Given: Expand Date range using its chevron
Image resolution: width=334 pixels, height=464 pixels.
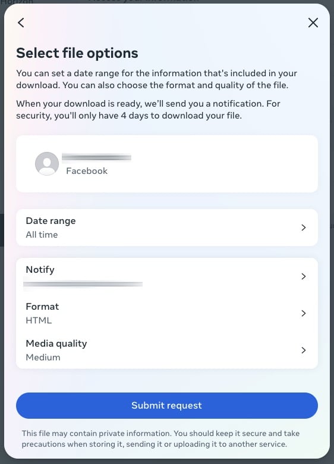Looking at the screenshot, I should (303, 228).
